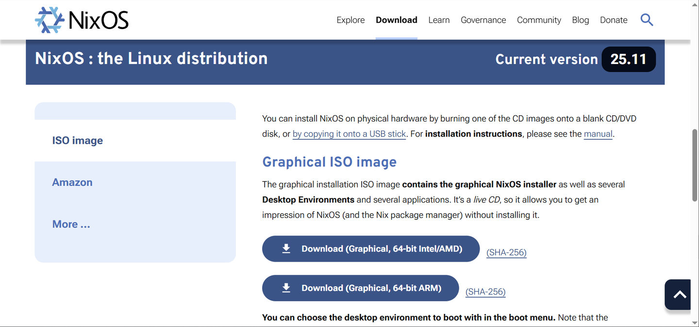This screenshot has height=327, width=699.
Task: Open SHA-256 link for Intel/AMD download
Action: coord(506,252)
